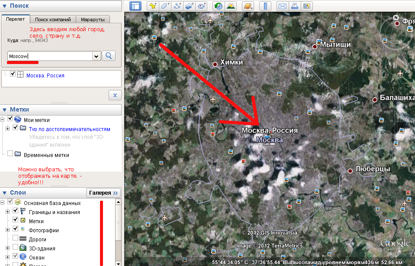
Task: Toggle sunlight across the landscape
Action: tap(231, 6)
